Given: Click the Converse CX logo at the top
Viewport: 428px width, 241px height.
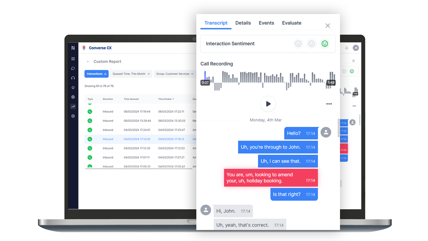Looking at the screenshot, I should point(97,48).
